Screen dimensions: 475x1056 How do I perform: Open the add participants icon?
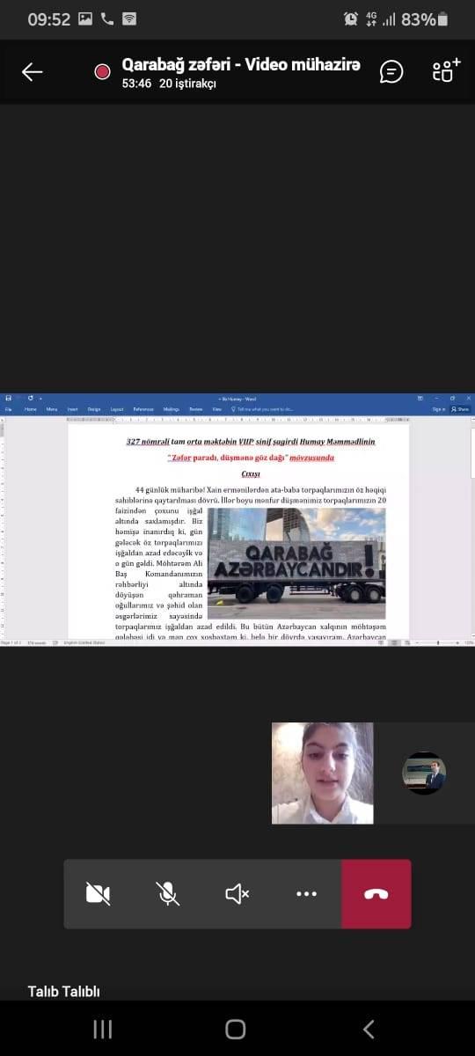click(x=446, y=71)
